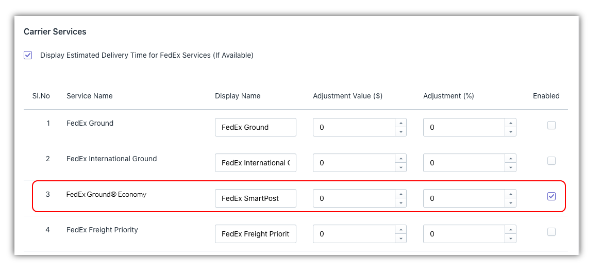This screenshot has width=601, height=273.
Task: Click the Enabled column header
Action: [546, 96]
